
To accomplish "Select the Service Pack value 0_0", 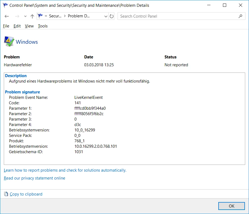I will pos(77,135).
